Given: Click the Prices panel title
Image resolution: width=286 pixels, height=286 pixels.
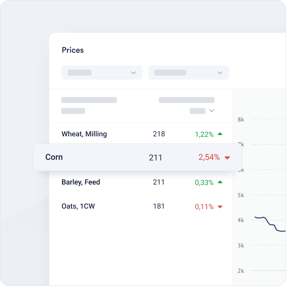Looking at the screenshot, I should point(73,50).
